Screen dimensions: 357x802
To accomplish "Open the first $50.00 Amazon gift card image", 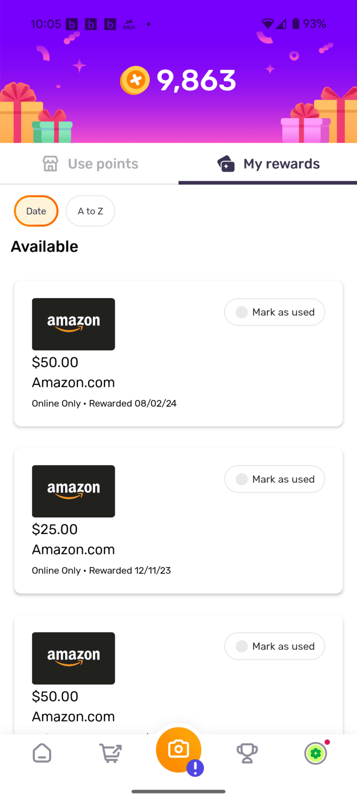I will click(73, 324).
